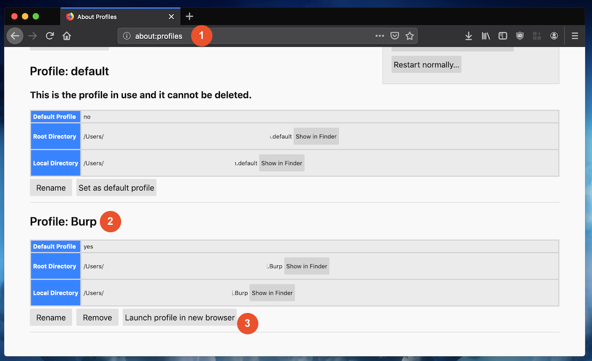The image size is (592, 361).
Task: Open the hamburger application menu
Action: click(574, 36)
